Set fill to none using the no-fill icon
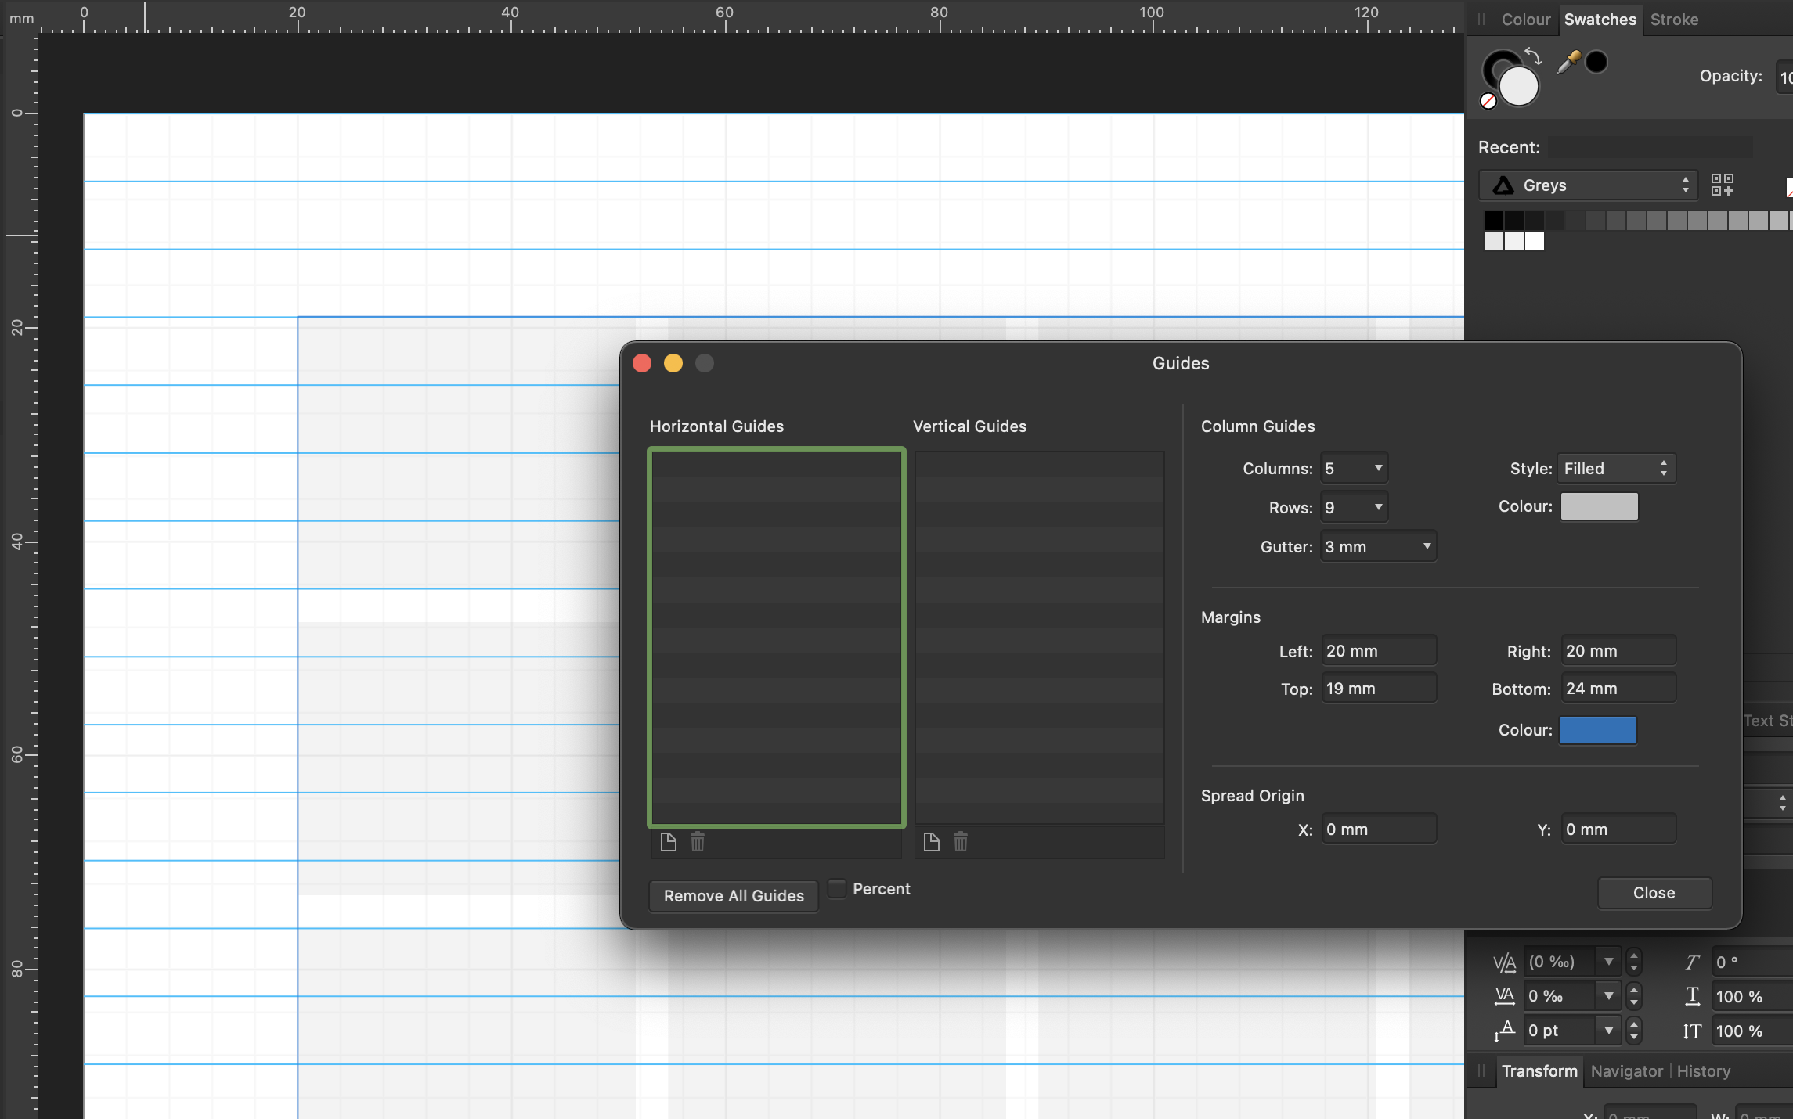 pos(1487,102)
